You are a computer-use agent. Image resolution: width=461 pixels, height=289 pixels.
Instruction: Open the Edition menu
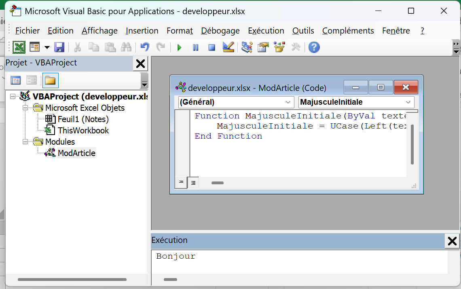[61, 31]
